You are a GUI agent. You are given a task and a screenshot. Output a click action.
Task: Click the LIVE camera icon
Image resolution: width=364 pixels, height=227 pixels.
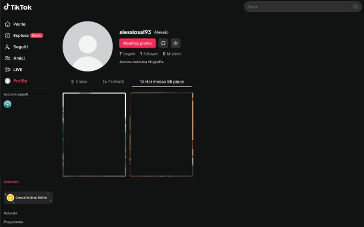coord(8,70)
